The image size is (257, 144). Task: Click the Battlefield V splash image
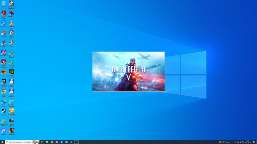point(128,71)
